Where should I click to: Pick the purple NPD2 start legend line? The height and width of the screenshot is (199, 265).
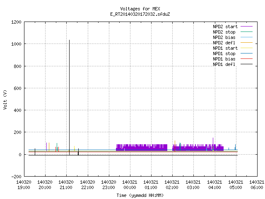(246, 27)
